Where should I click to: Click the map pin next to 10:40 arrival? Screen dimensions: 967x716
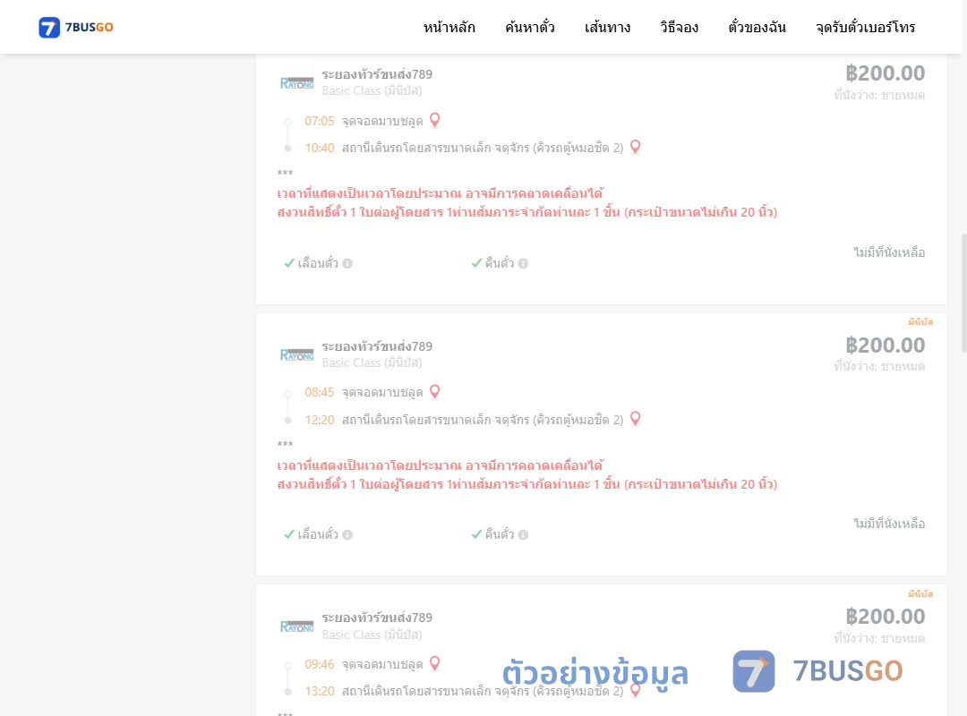635,147
